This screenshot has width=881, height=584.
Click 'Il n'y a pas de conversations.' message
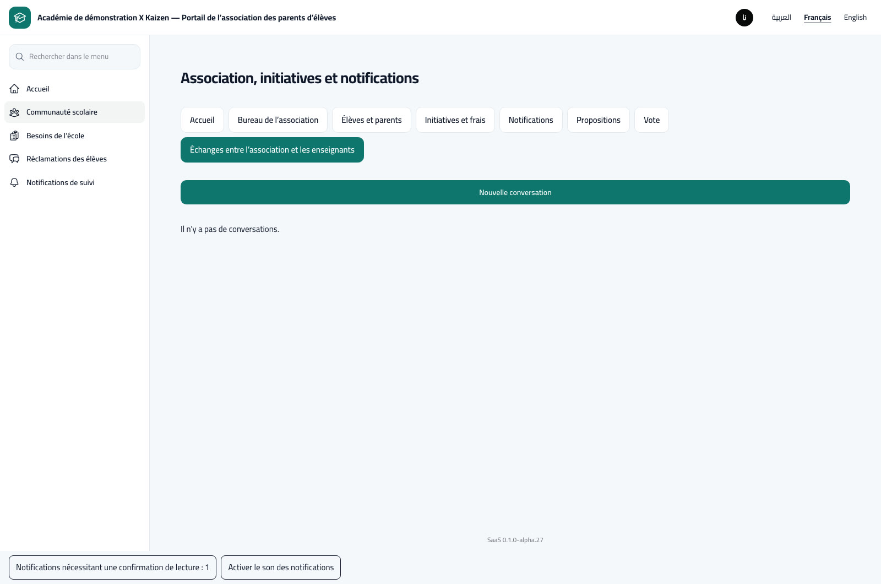pyautogui.click(x=230, y=229)
